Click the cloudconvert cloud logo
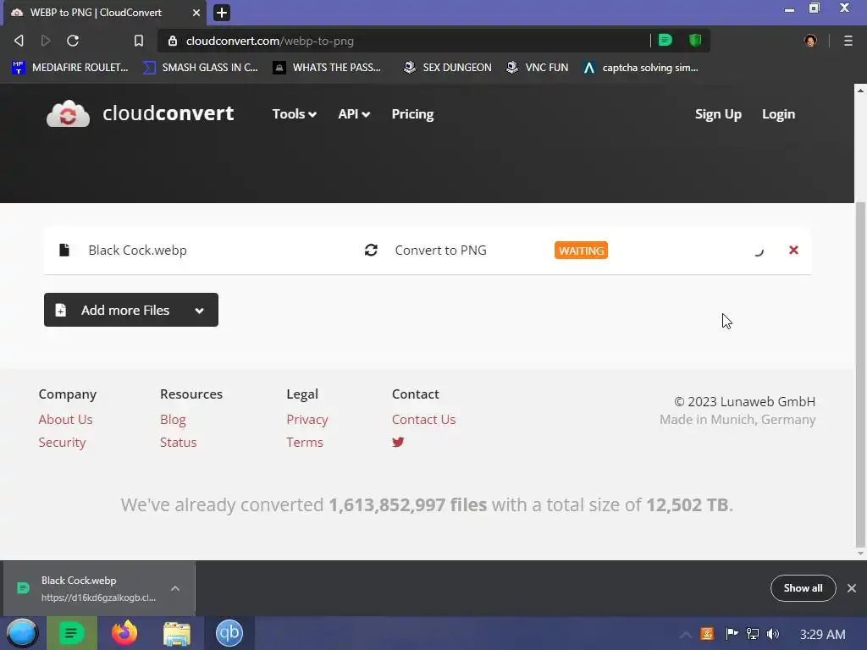The height and width of the screenshot is (650, 867). pos(68,114)
